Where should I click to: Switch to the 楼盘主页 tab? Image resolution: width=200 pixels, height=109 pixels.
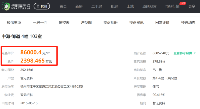coord(14,23)
